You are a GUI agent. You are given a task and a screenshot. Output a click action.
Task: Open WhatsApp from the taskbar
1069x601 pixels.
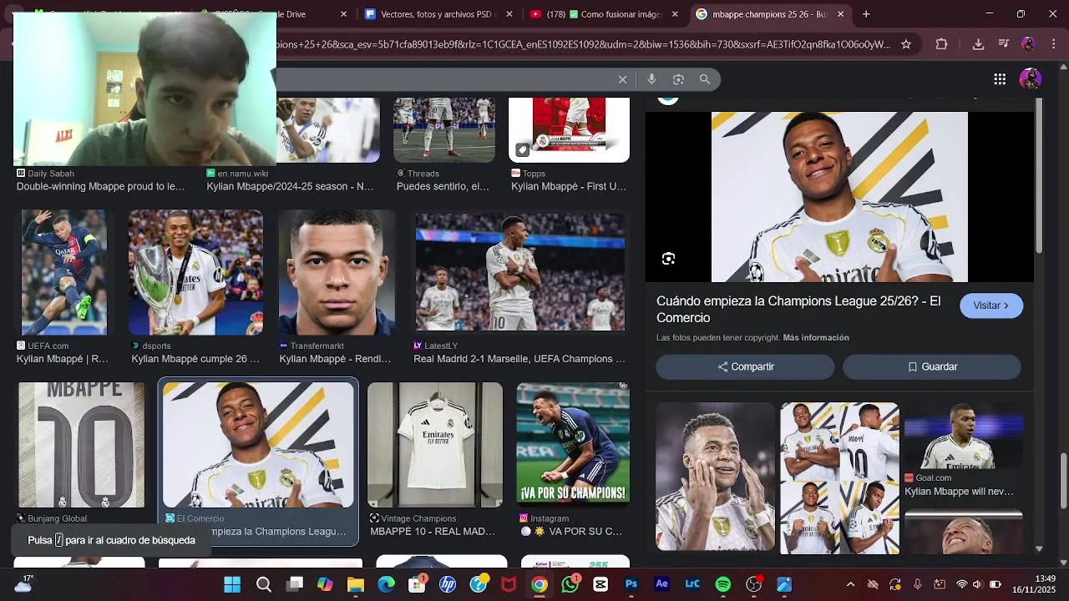point(570,584)
